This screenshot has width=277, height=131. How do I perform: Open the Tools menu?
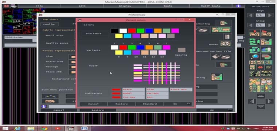[x=168, y=6]
